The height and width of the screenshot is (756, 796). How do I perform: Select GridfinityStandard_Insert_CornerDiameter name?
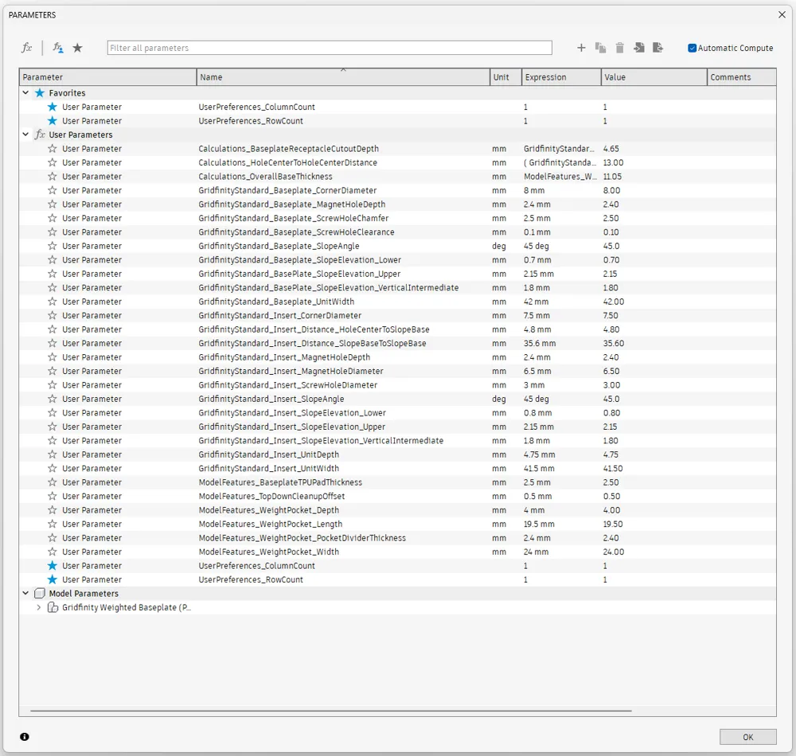point(279,315)
